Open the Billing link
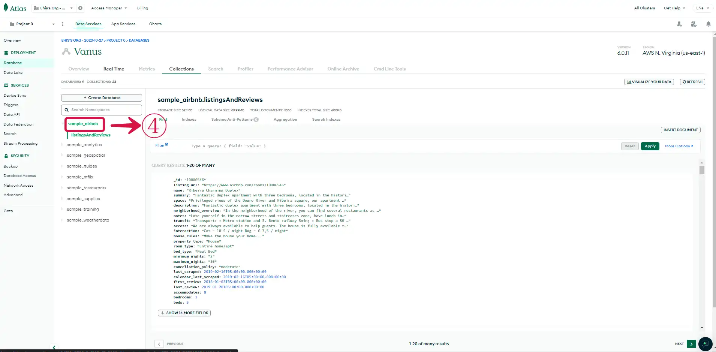The width and height of the screenshot is (716, 352). point(142,8)
